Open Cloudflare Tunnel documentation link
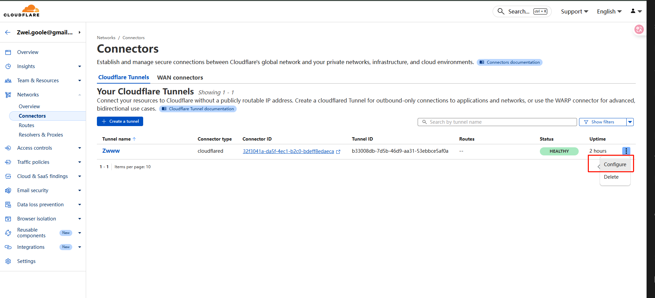The image size is (655, 298). coord(198,109)
